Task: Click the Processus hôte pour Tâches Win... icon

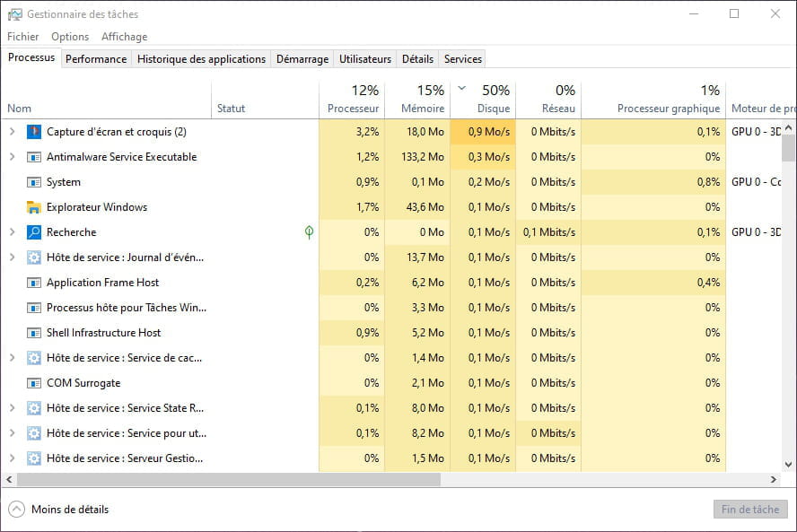Action: [33, 308]
